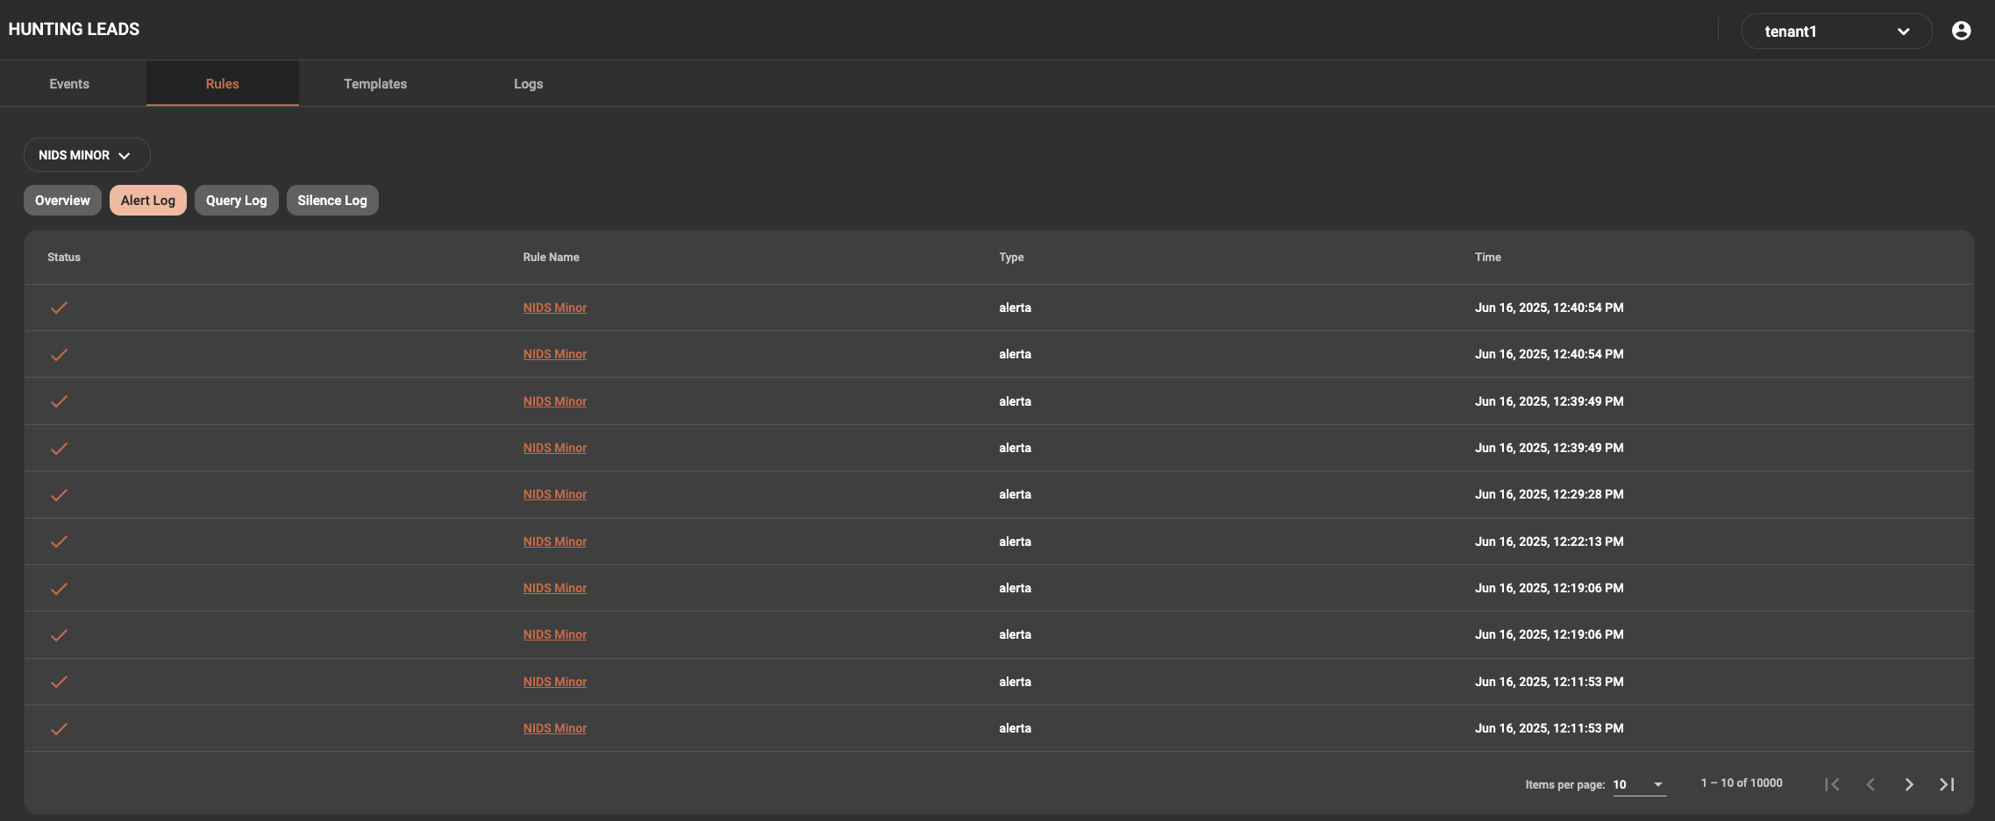This screenshot has width=1995, height=821.
Task: Select the Alert Log view chip
Action: pyautogui.click(x=147, y=201)
